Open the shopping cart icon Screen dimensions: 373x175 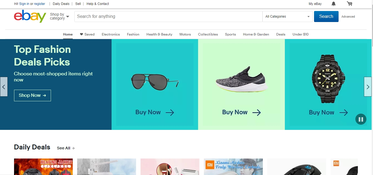(349, 4)
